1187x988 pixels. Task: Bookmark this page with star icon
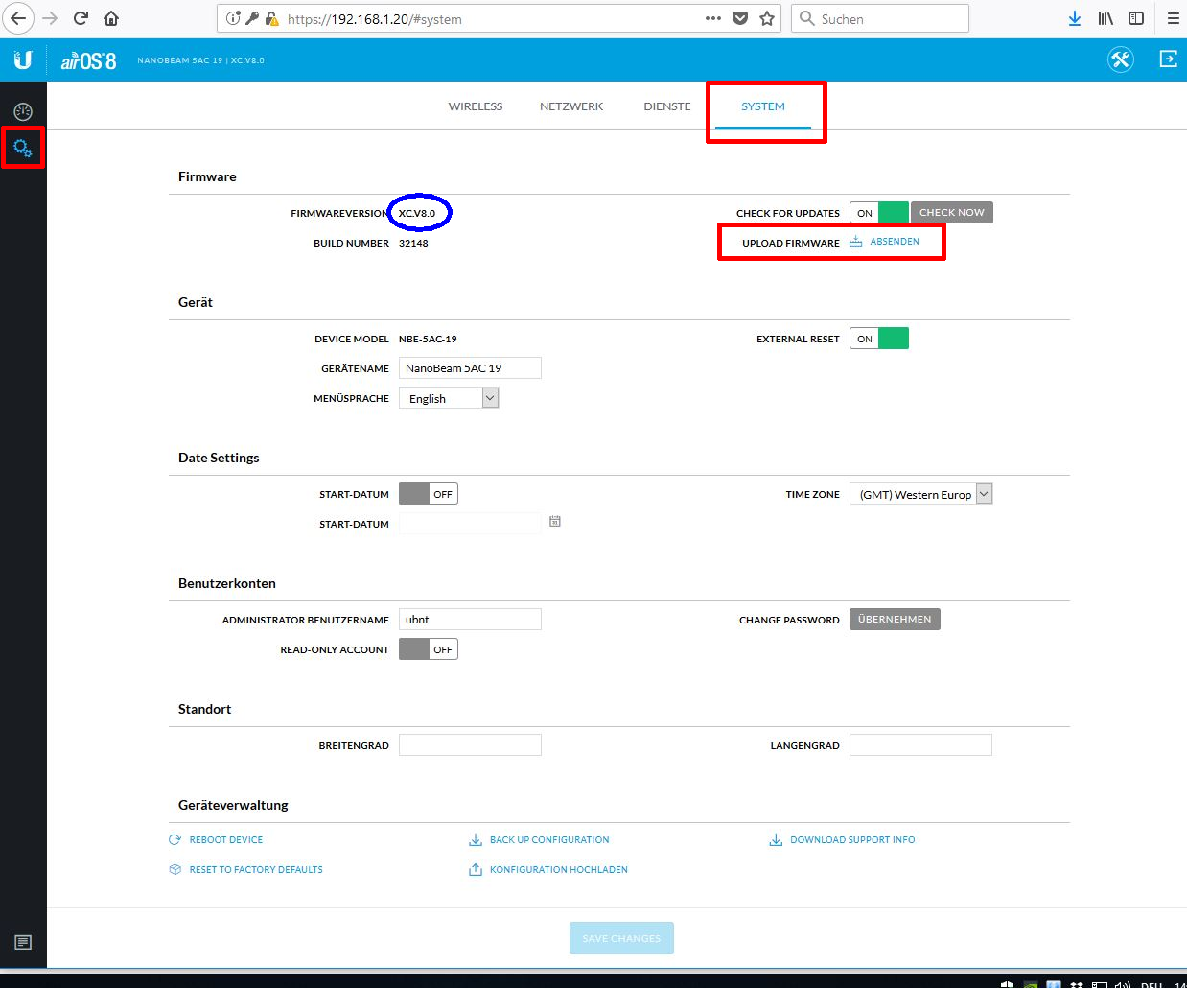click(x=767, y=18)
